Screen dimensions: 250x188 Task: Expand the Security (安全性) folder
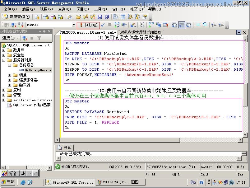tap(3, 55)
